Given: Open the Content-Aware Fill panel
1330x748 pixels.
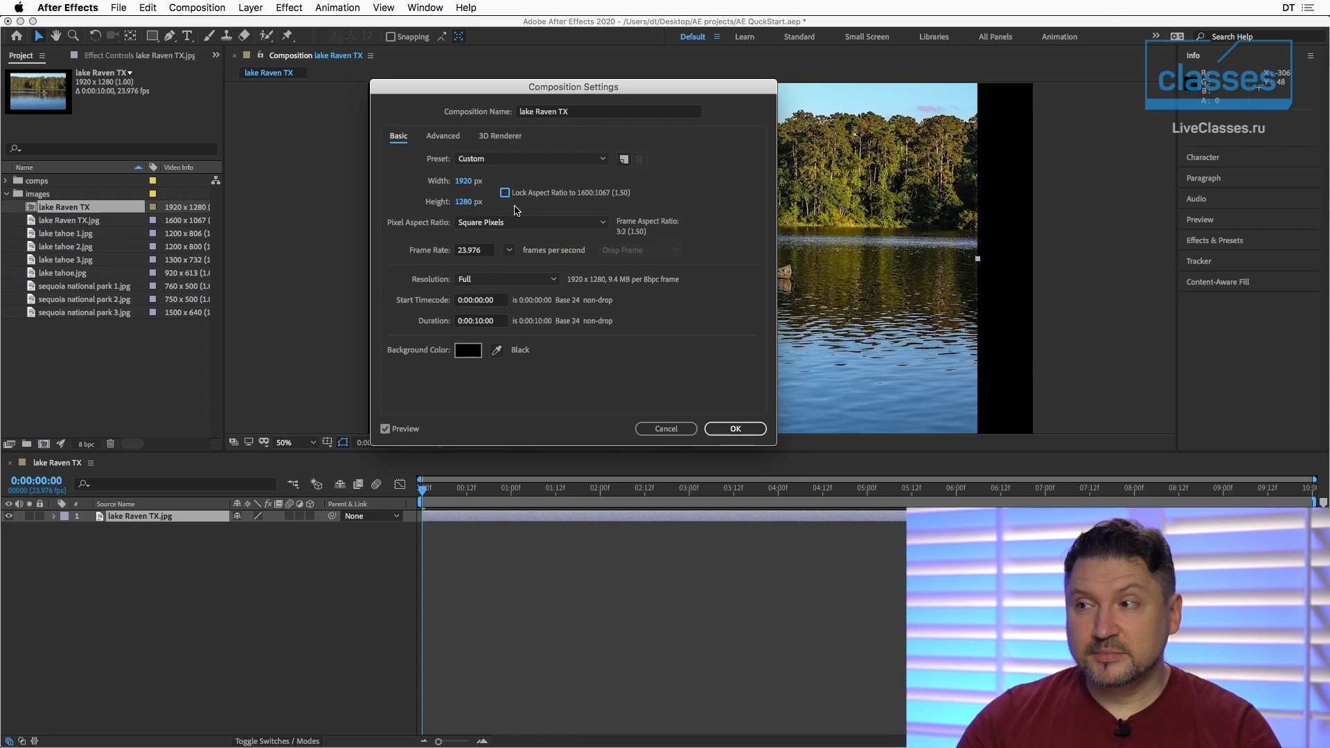Looking at the screenshot, I should (1217, 282).
